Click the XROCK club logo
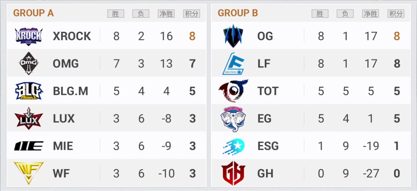417x191 pixels. (29, 36)
